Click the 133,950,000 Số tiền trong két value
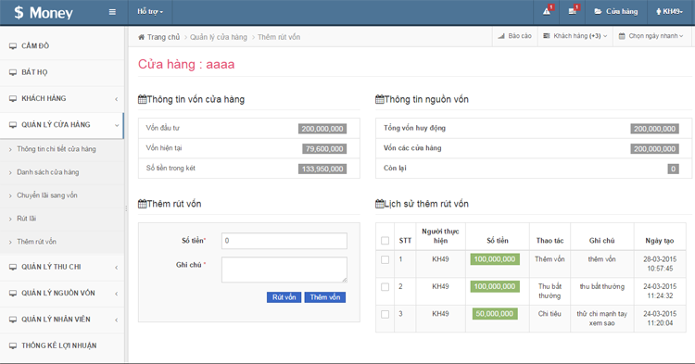Screen dimensions: 695x364 pos(322,169)
